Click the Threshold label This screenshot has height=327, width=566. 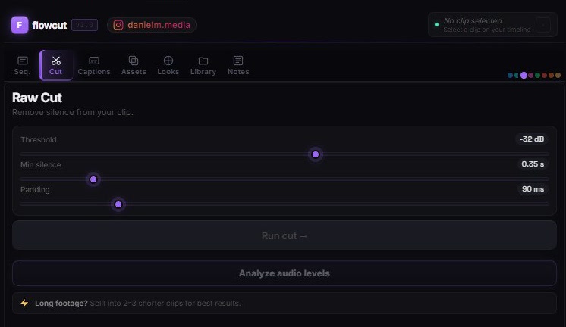(38, 140)
